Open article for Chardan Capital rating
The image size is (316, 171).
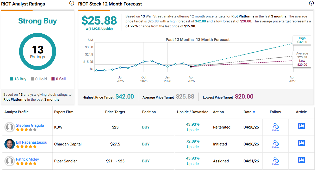point(301,143)
